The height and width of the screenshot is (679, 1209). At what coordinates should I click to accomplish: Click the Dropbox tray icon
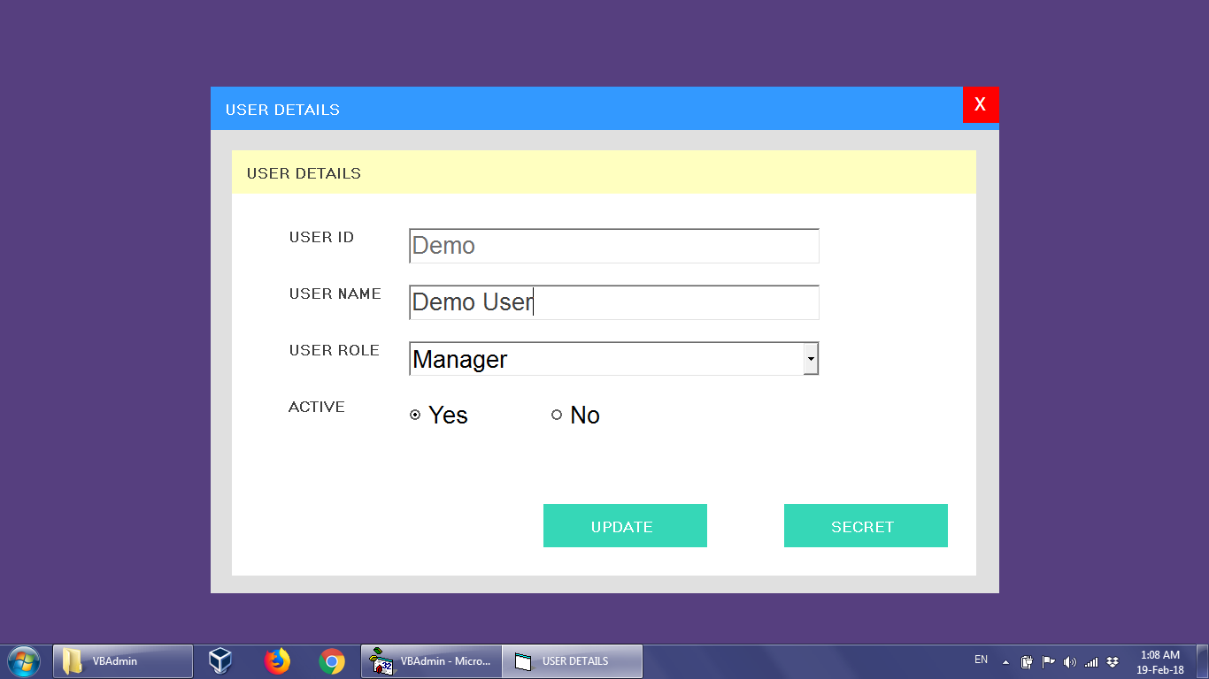coord(1113,661)
